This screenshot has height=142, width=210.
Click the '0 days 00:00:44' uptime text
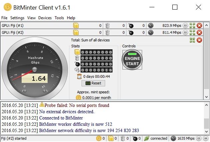96,76
